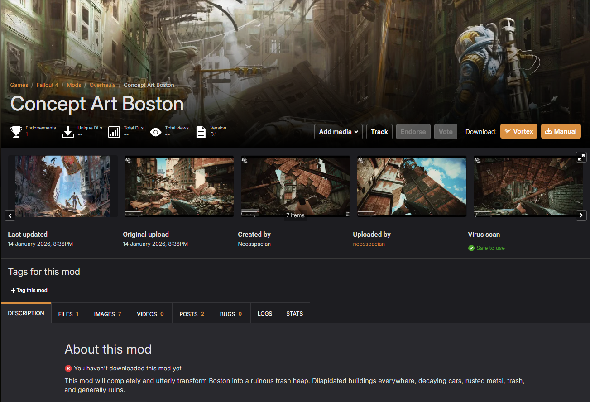Open the fifth thumbnail at the gallery's right end
590x402 pixels.
528,187
